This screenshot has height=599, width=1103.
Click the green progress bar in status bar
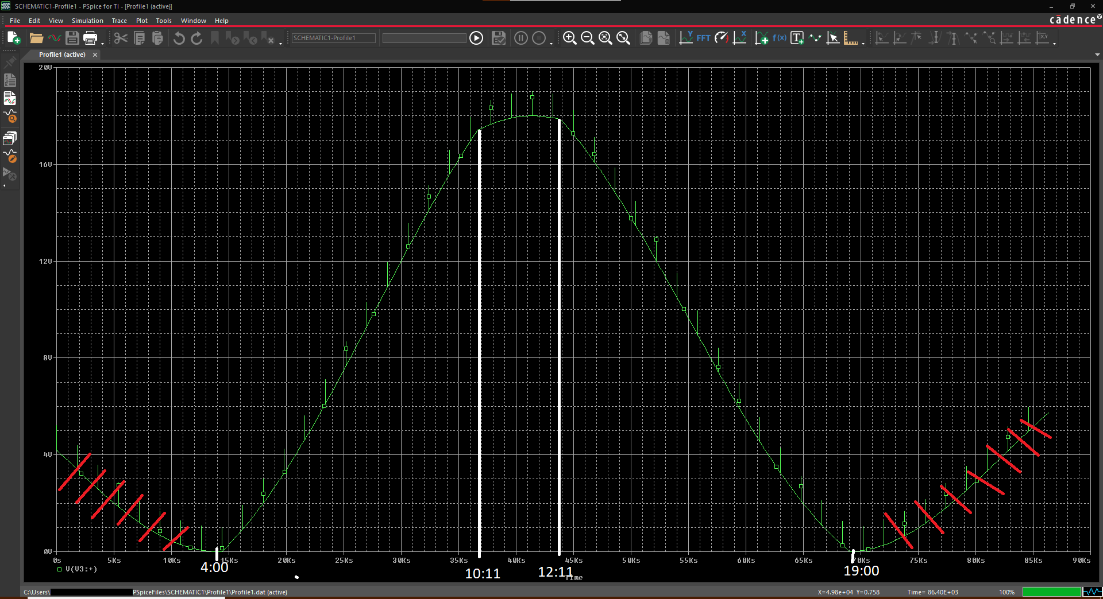pos(1052,592)
